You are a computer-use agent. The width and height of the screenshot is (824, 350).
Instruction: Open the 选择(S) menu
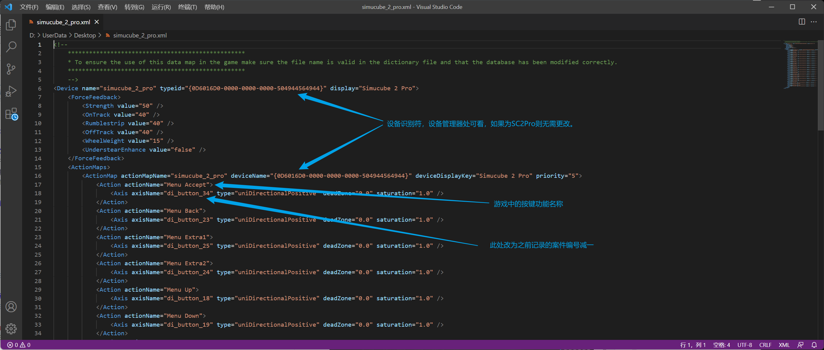81,7
